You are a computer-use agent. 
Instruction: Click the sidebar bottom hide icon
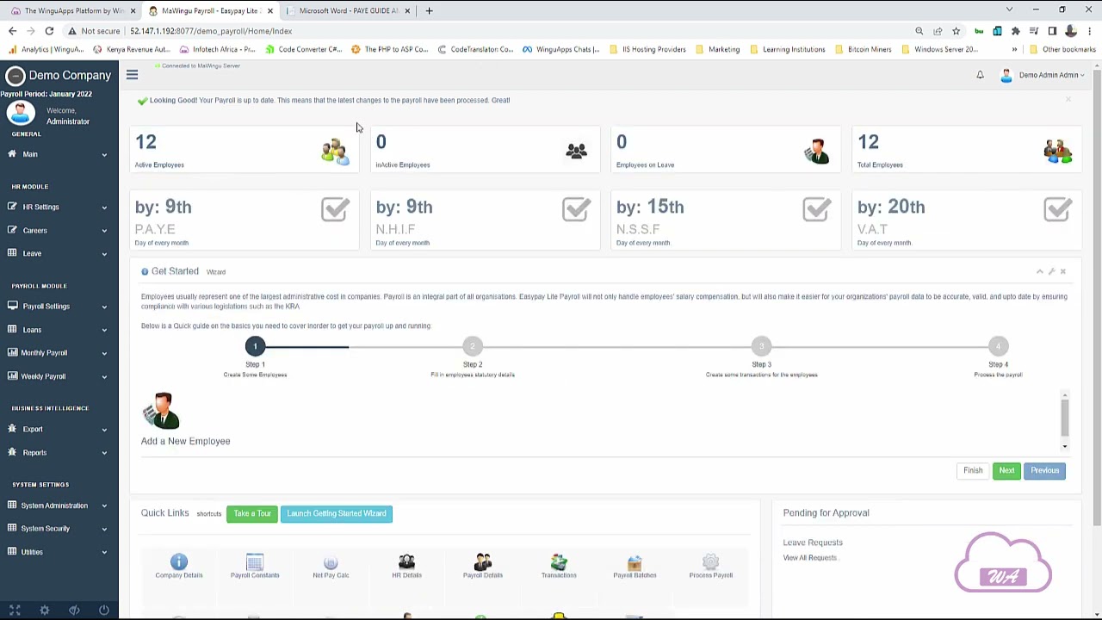click(74, 611)
